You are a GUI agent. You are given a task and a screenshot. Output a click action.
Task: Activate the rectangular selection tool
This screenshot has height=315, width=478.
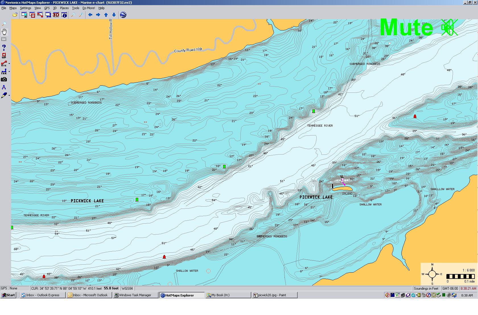[4, 39]
